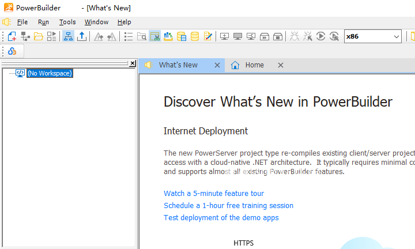Click the workspace icon beside (No Workspace)

pos(20,73)
